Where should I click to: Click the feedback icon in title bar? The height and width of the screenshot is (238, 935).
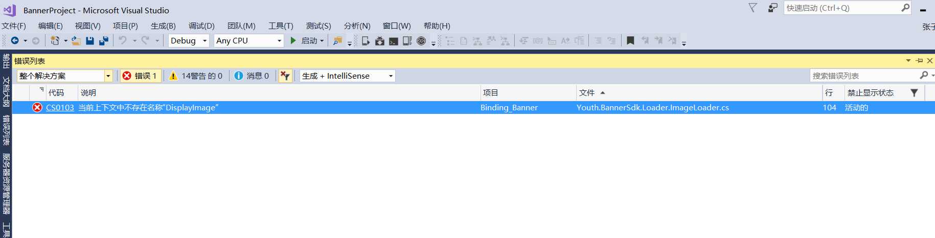(x=772, y=8)
